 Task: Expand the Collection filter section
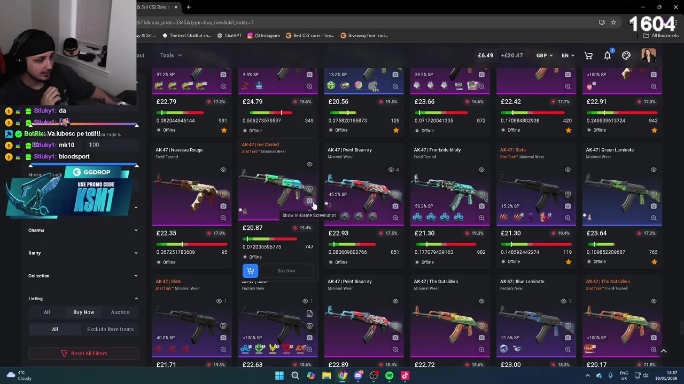[x=83, y=276]
